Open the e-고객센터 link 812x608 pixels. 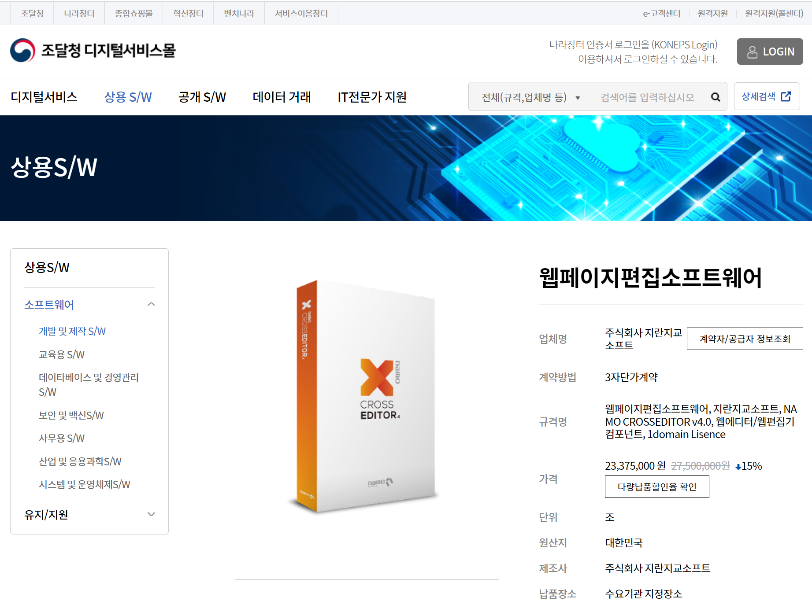pyautogui.click(x=661, y=13)
